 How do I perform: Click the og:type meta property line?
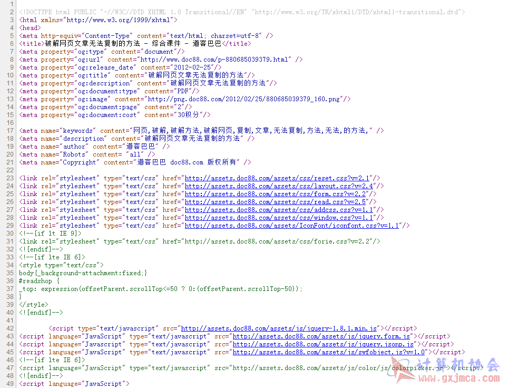pyautogui.click(x=102, y=52)
